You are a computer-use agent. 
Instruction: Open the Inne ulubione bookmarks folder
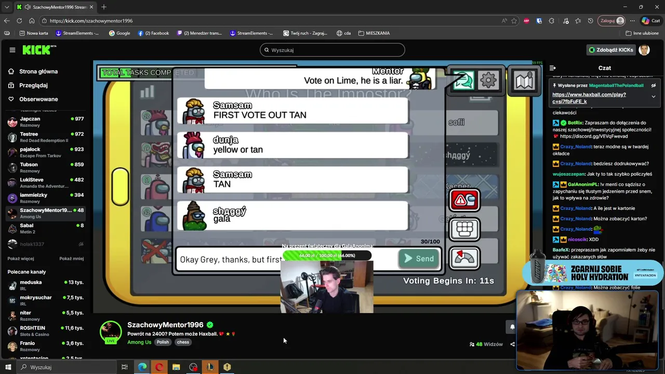(643, 33)
